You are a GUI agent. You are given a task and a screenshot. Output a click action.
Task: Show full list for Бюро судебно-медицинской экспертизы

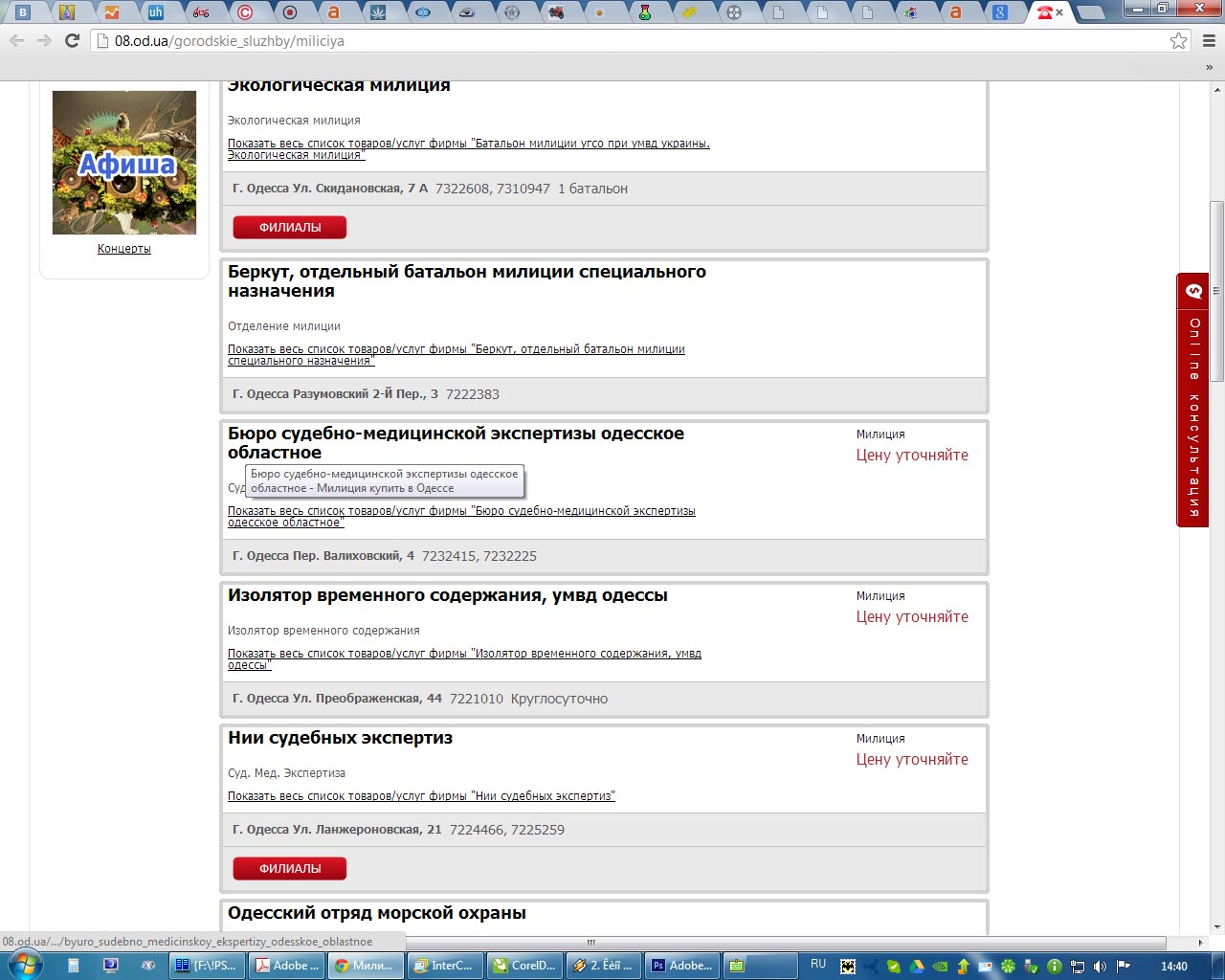click(461, 517)
